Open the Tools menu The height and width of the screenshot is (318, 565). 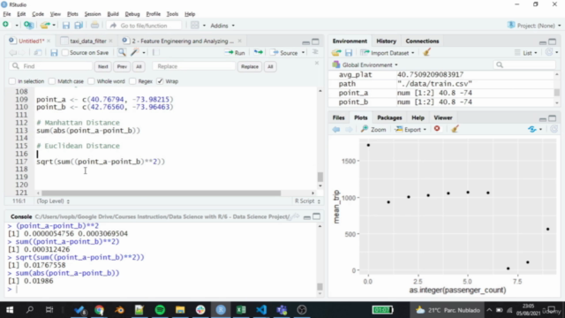pyautogui.click(x=172, y=14)
